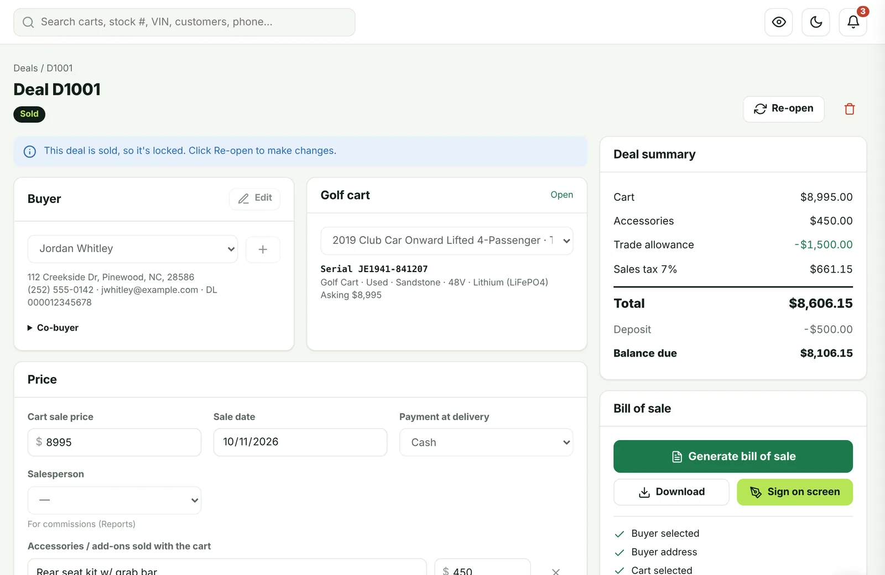Click the Sale date field
This screenshot has height=575, width=885.
pos(300,442)
